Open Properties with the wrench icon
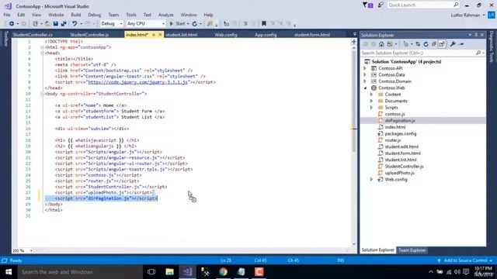 (x=453, y=44)
